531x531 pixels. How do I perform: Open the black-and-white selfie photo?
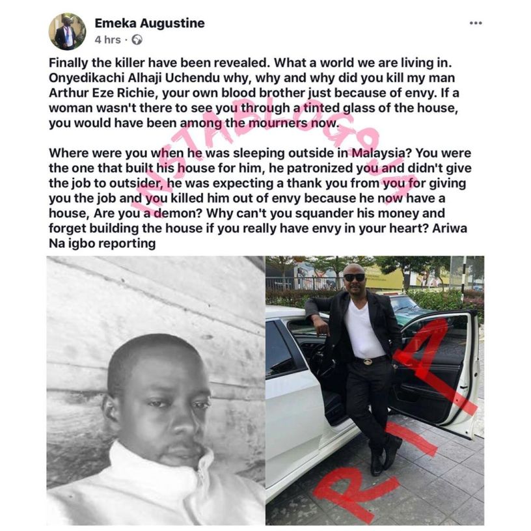click(156, 390)
